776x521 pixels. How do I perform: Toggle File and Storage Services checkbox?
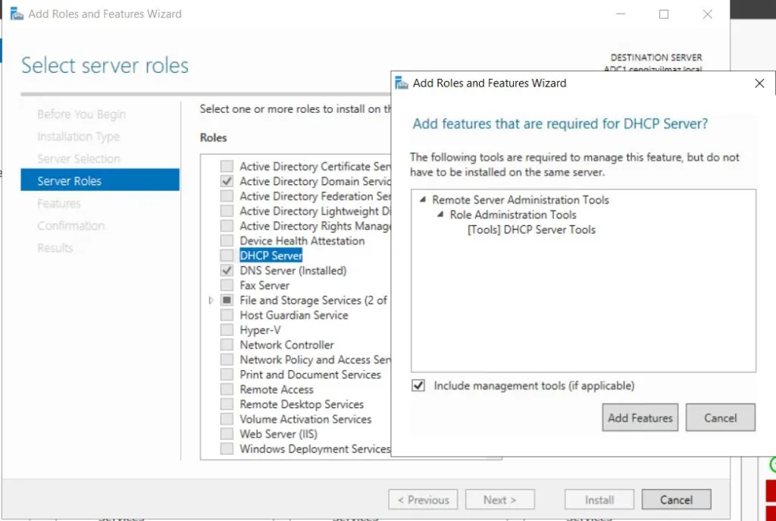(227, 300)
